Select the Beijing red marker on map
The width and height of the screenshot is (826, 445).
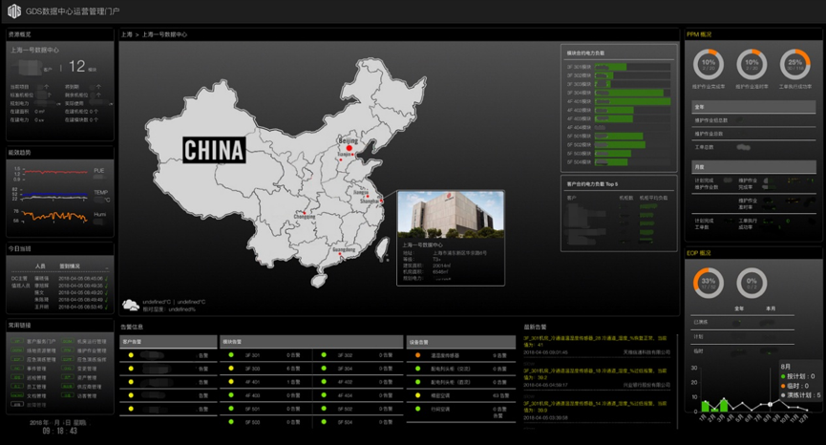coord(349,148)
